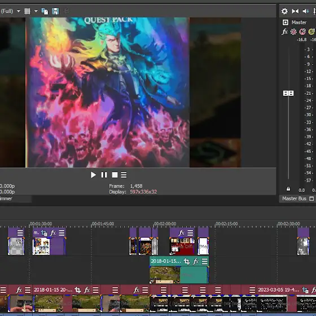Open menu on red event near 00:02:00
316x316 pixels.
click(x=190, y=233)
